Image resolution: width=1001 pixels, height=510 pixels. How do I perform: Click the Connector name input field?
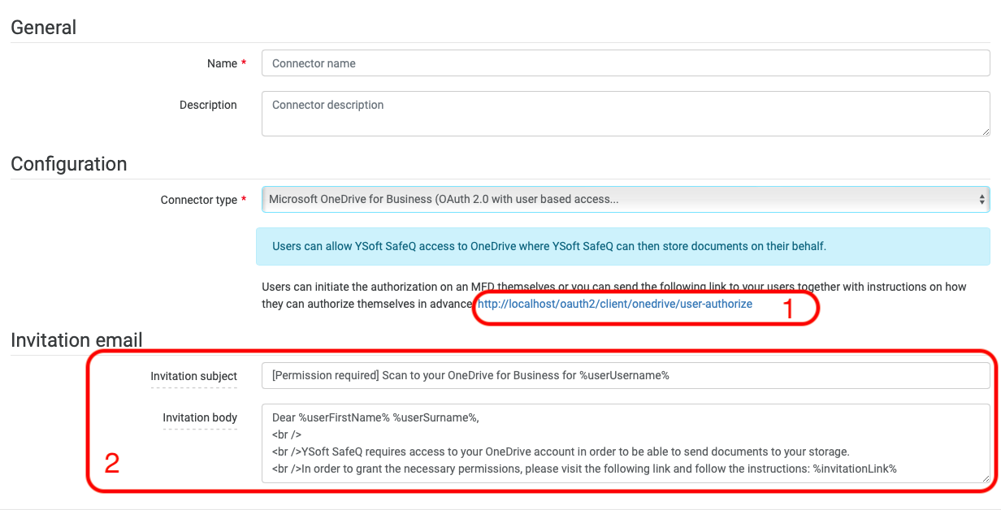click(x=625, y=63)
